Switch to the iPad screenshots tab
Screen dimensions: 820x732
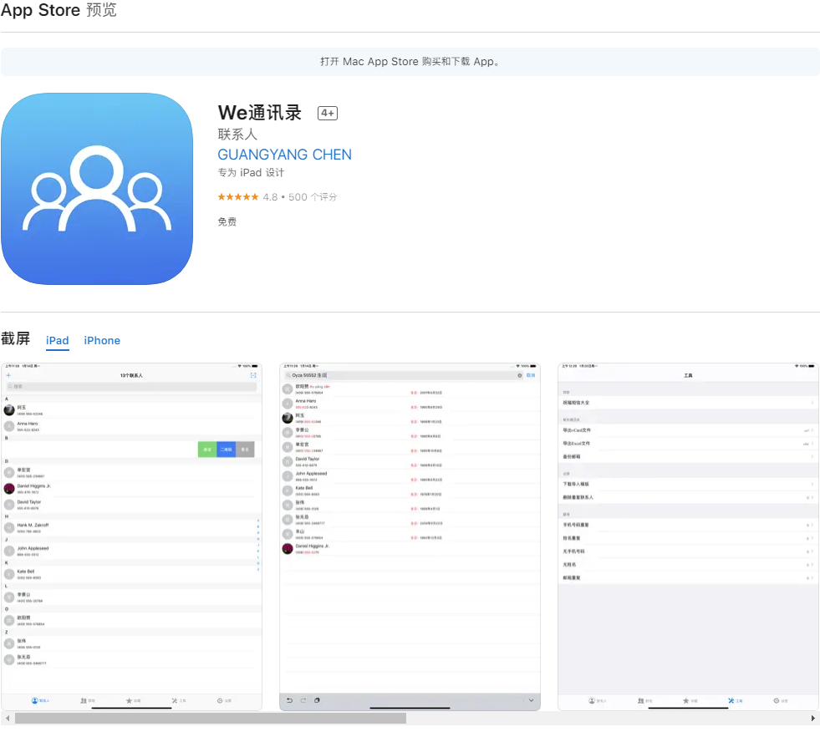point(58,341)
